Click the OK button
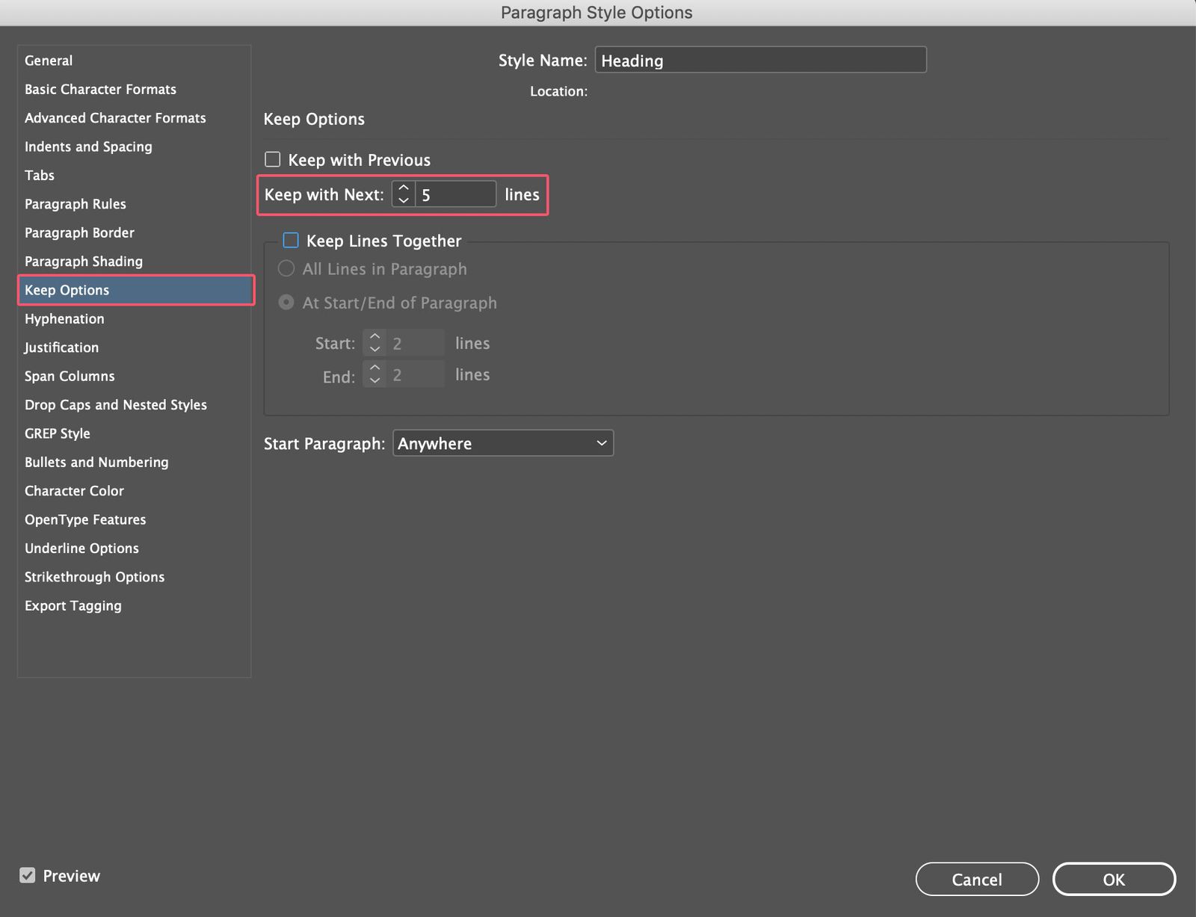This screenshot has width=1196, height=917. (1114, 879)
